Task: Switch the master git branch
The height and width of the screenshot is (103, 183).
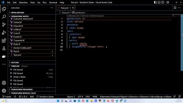Action: 7,97
